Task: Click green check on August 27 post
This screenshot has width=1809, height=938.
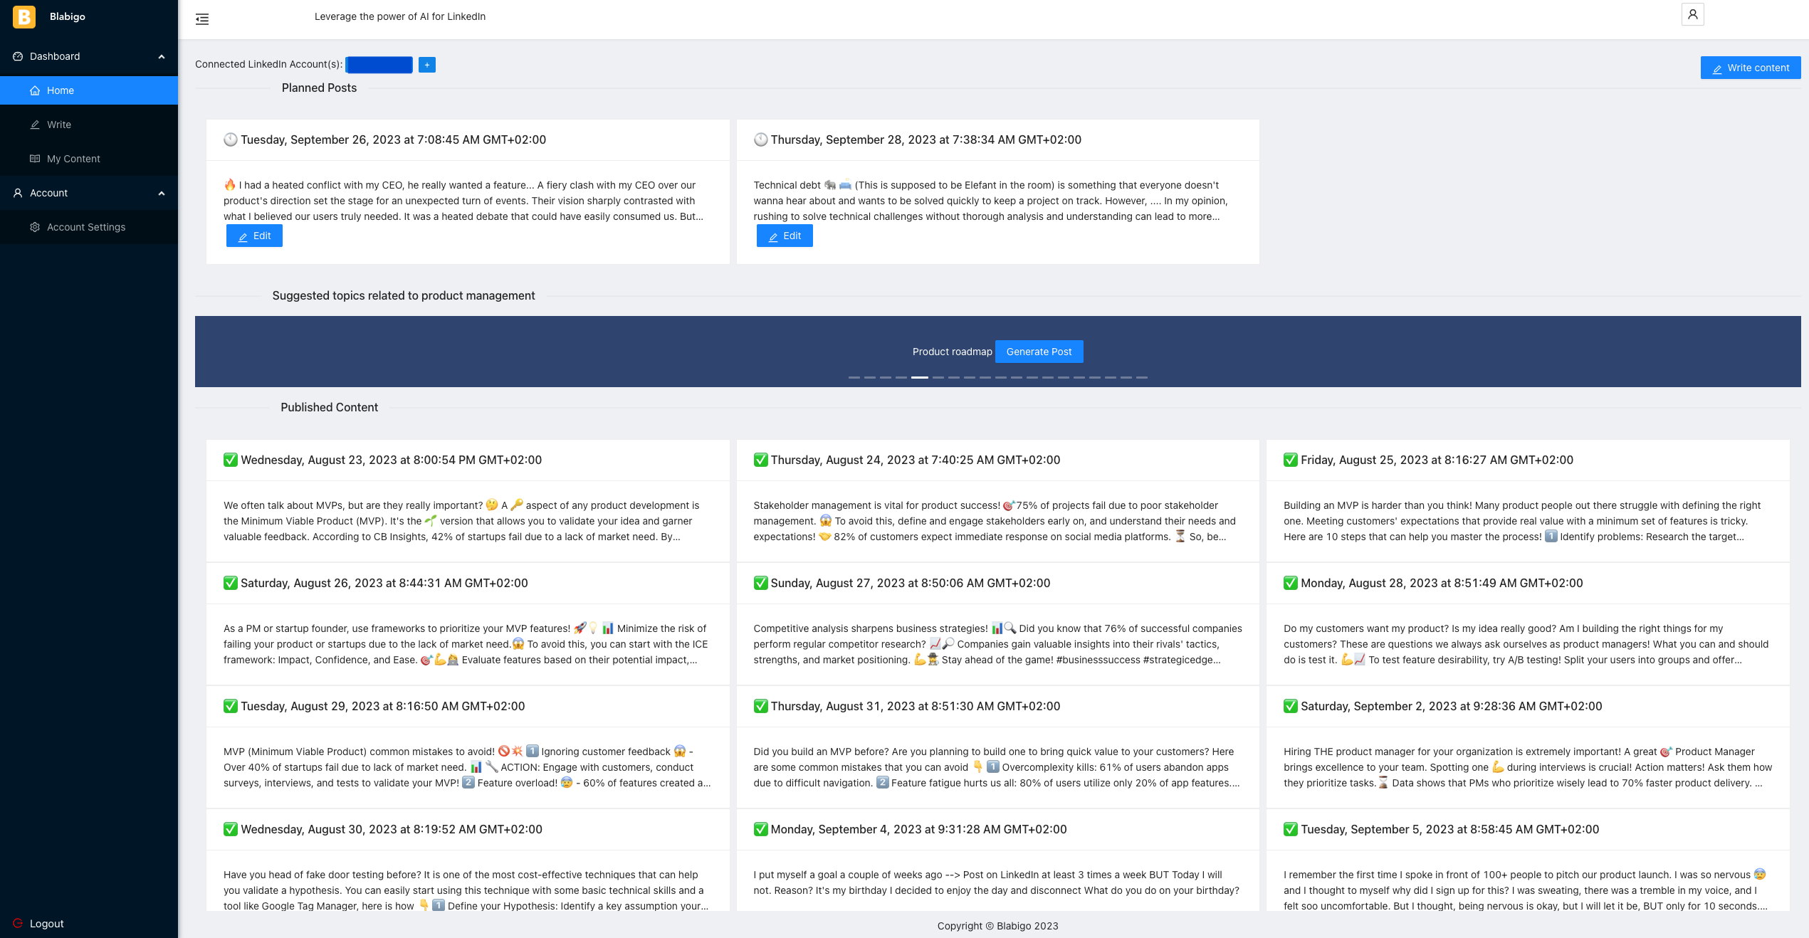Action: click(761, 583)
